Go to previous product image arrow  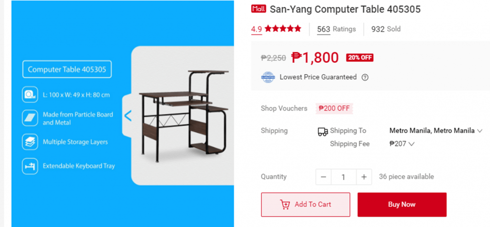pyautogui.click(x=128, y=116)
